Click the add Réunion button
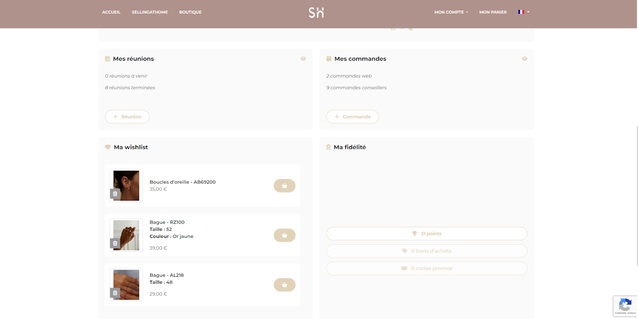Viewport: 638px width, 319px height. tap(127, 116)
